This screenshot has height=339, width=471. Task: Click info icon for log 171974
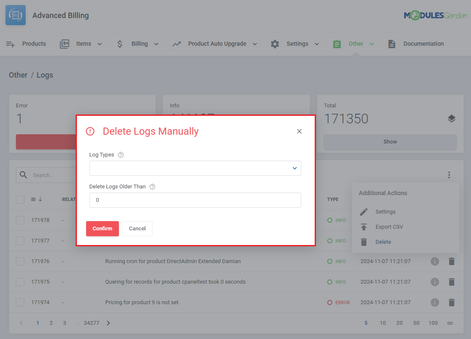point(434,302)
